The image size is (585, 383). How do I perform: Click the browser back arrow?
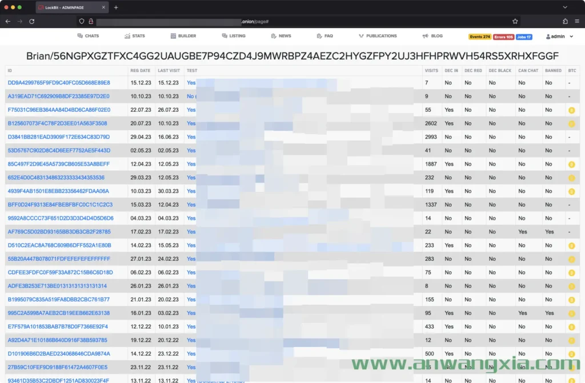[8, 21]
